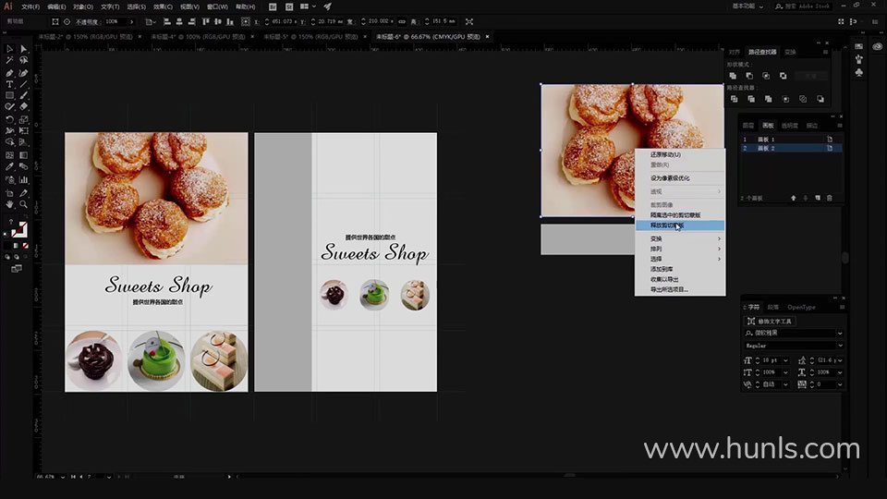Close the 未标题-6 document tab

coord(487,37)
